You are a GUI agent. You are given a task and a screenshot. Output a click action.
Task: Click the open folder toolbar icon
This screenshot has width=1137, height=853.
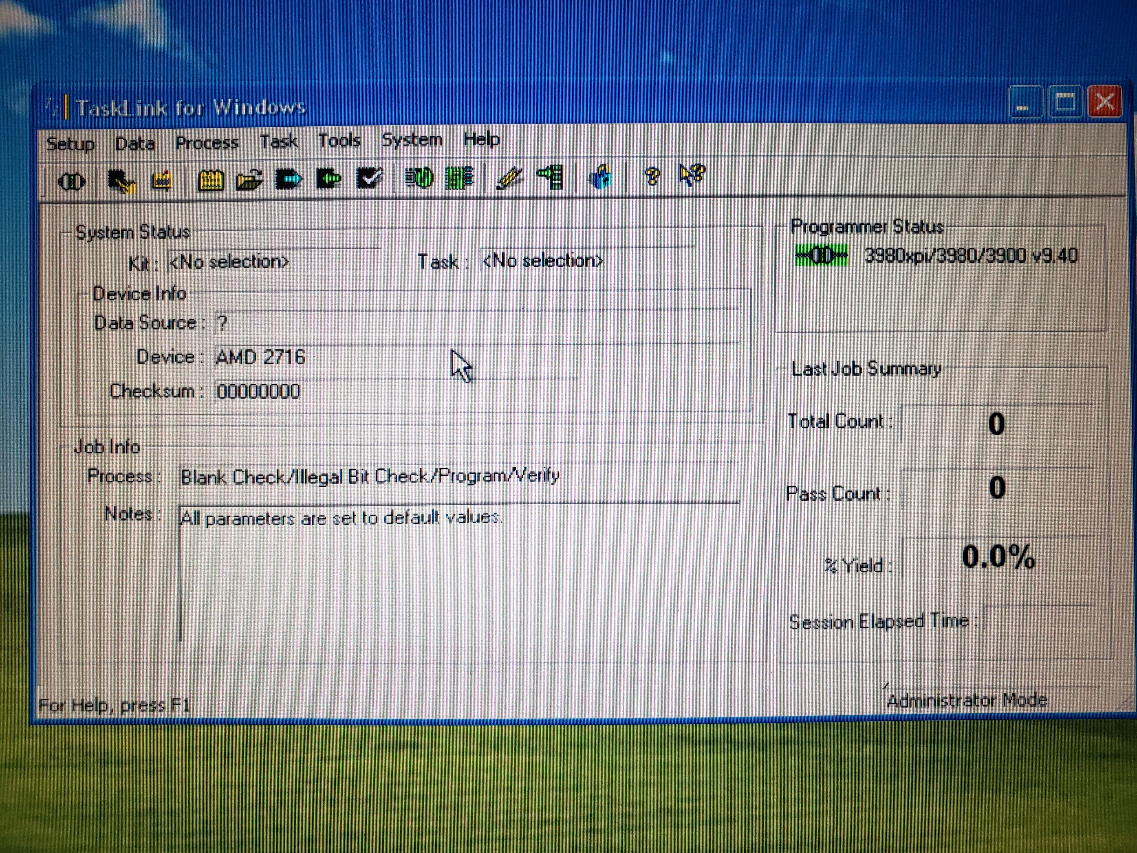coord(249,180)
